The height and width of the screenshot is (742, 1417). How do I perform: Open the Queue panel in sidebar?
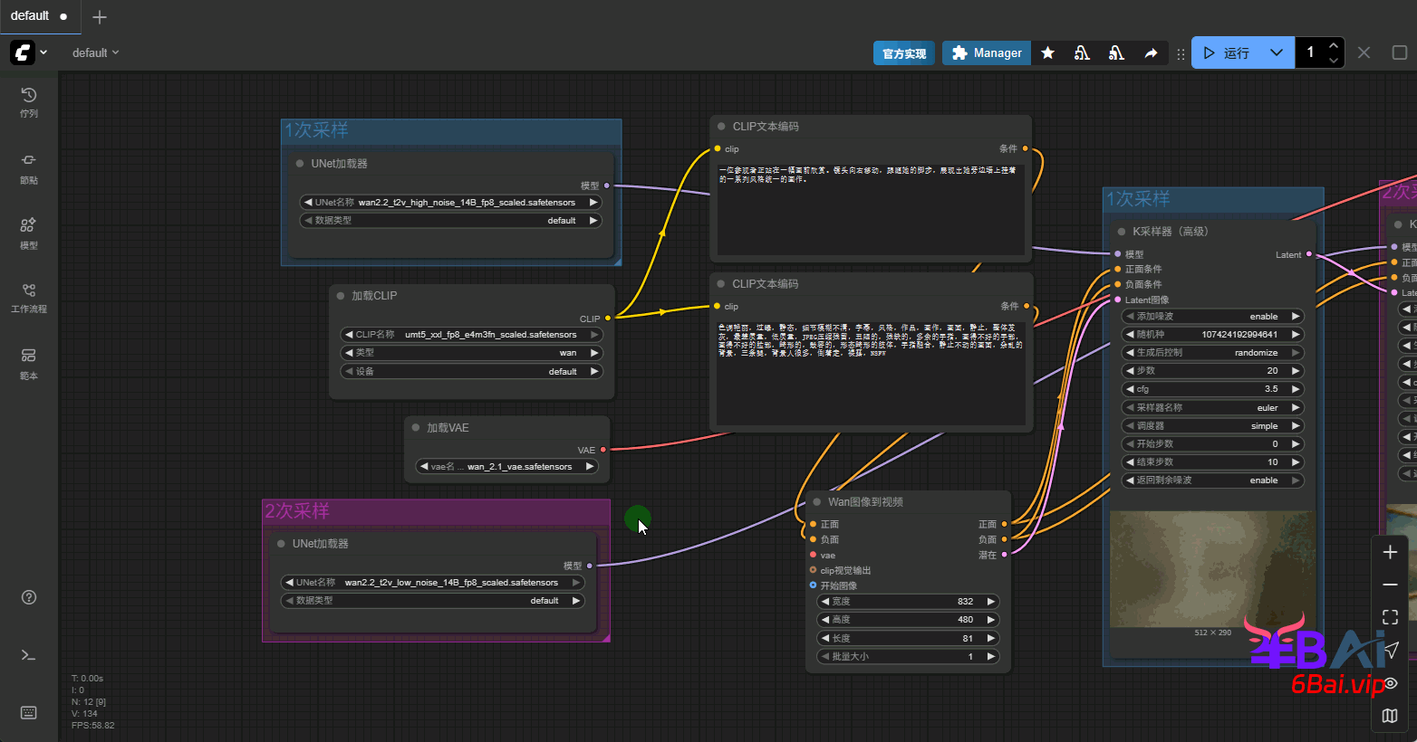point(29,101)
